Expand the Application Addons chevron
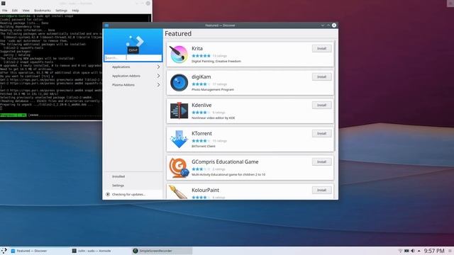Screen dimensions: 454x255 pos(158,76)
